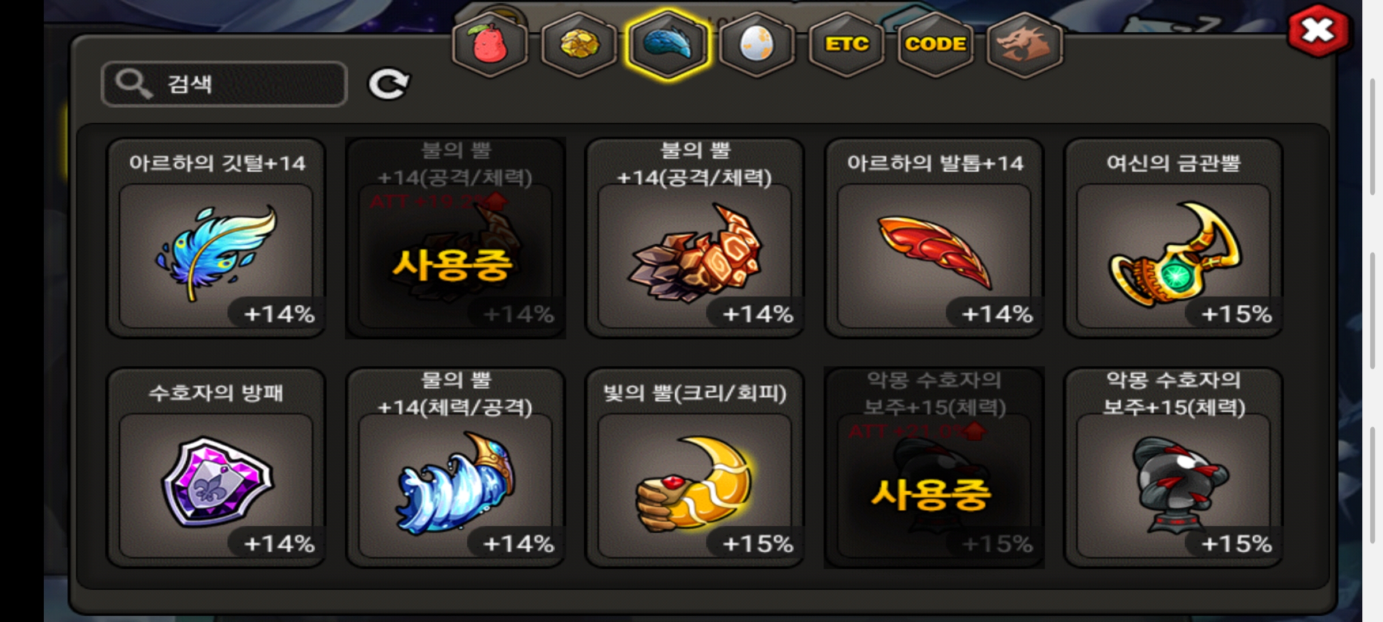Choose the 물의 뿔 +14 water horn item
The height and width of the screenshot is (622, 1383).
(455, 468)
